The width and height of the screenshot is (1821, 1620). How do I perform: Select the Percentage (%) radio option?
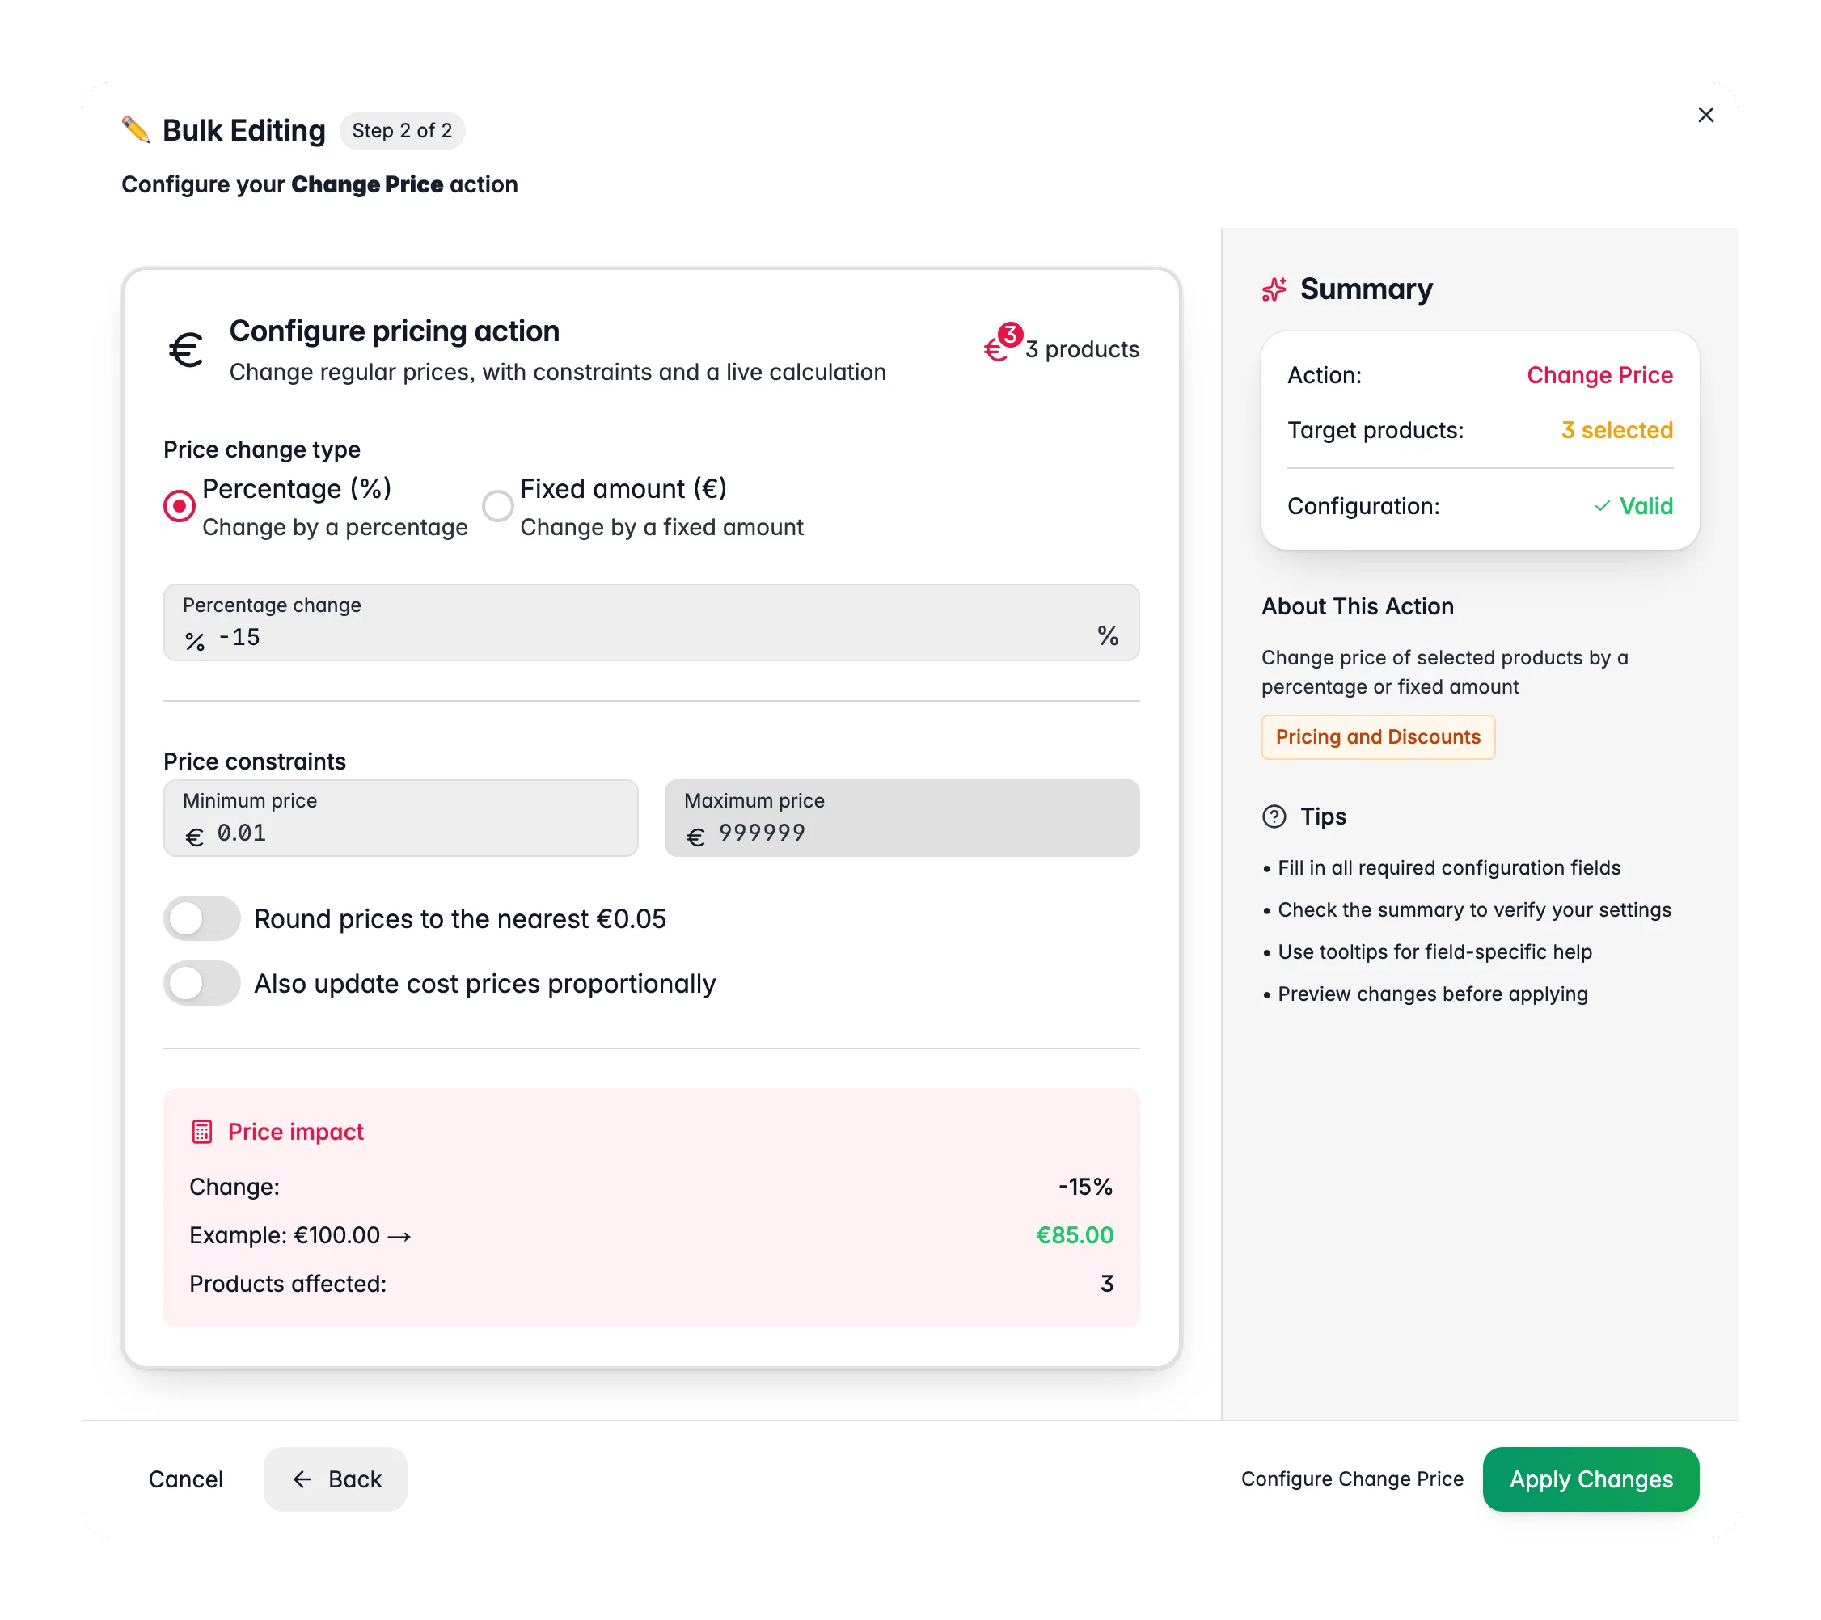click(x=179, y=506)
